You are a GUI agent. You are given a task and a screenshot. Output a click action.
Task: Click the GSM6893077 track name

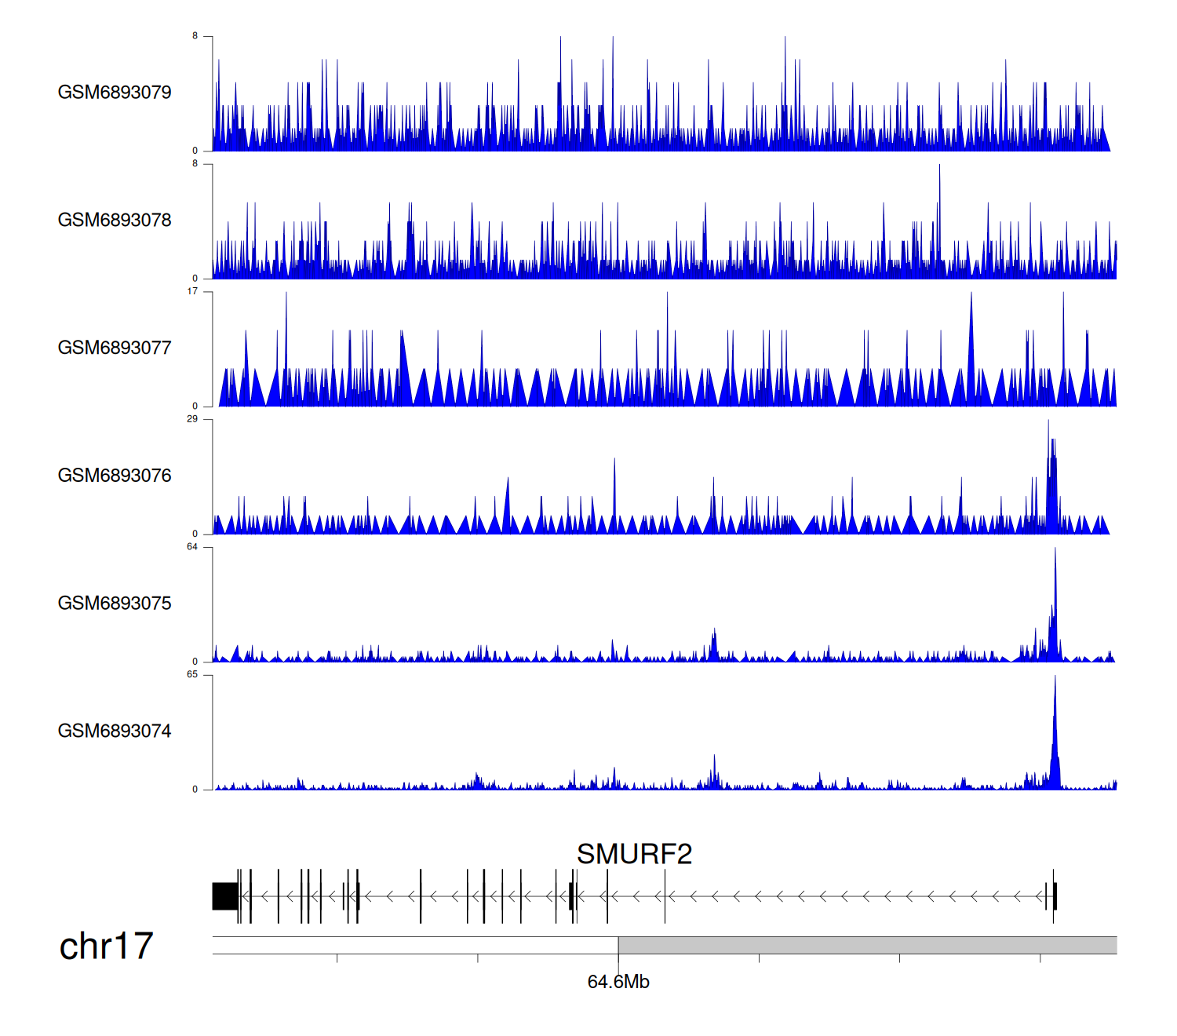click(x=115, y=348)
